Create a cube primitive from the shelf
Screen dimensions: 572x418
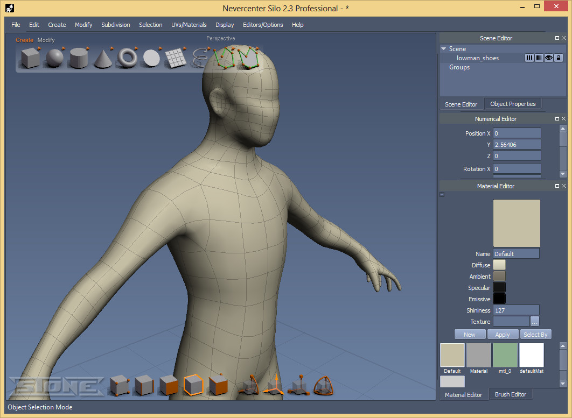[31, 58]
